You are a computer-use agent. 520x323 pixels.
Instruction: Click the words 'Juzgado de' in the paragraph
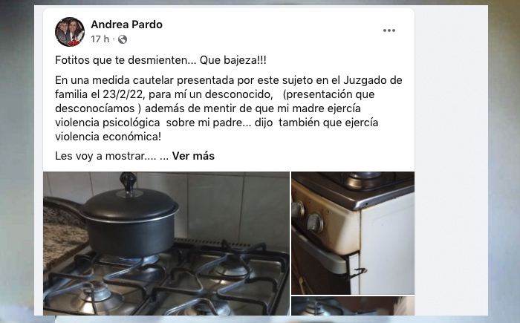tap(373, 80)
